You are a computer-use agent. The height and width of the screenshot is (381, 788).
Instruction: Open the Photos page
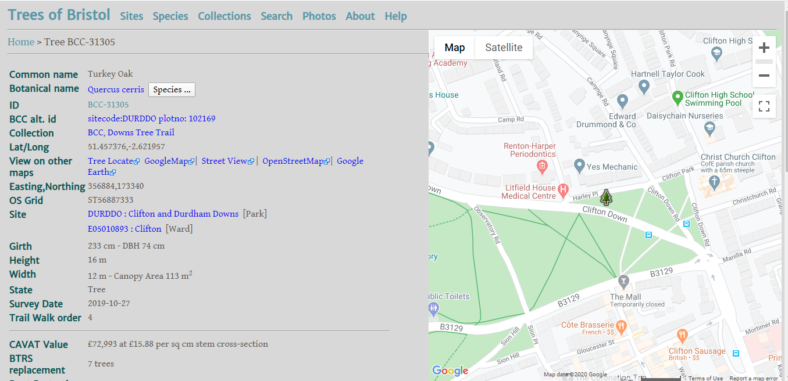tap(319, 16)
